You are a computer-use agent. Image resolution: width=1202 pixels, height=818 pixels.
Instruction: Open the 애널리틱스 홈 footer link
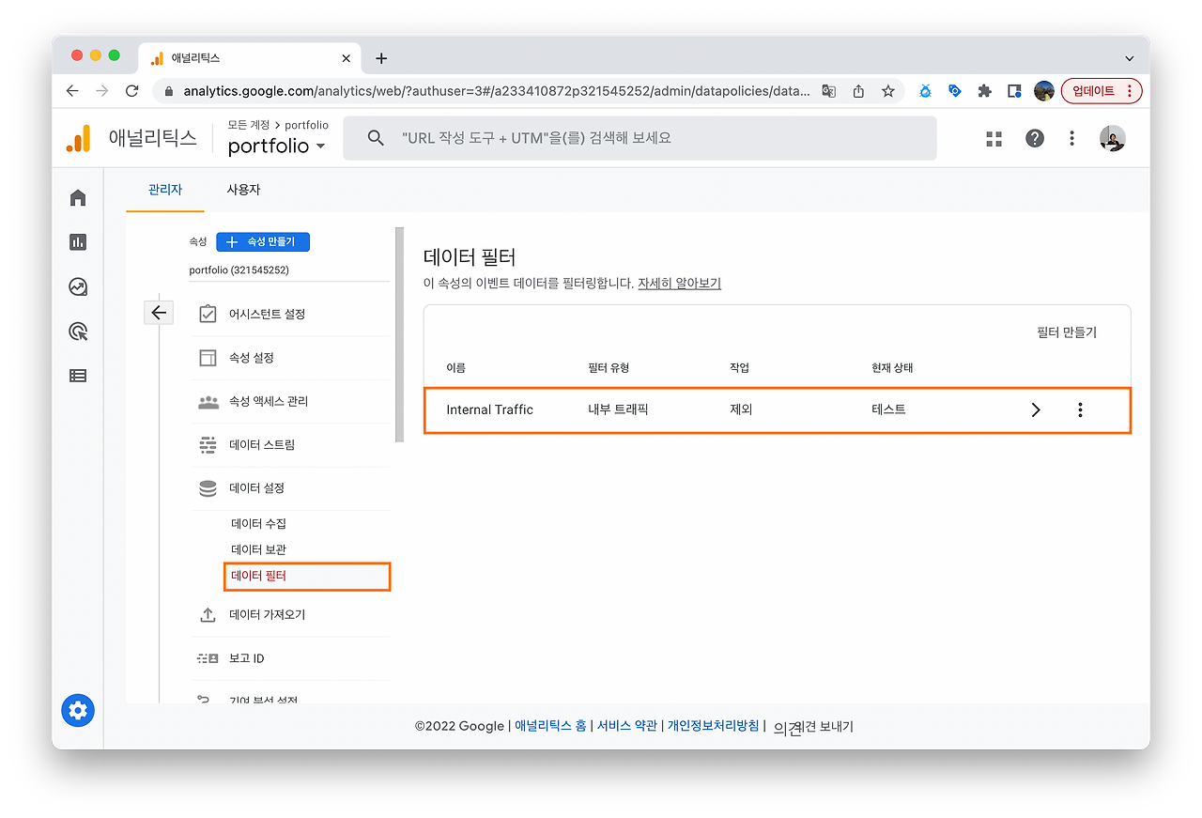550,726
